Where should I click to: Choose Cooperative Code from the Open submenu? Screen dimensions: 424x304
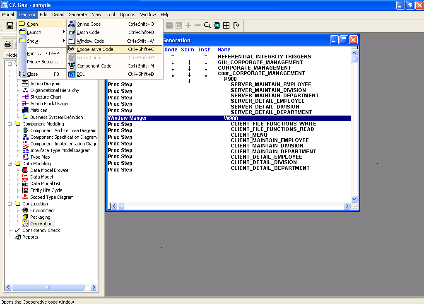coord(95,49)
